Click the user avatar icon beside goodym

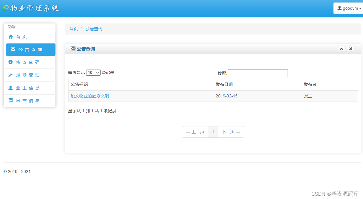coord(340,8)
